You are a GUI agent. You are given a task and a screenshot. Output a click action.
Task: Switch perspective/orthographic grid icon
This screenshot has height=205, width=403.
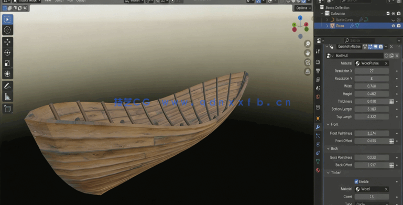tap(308, 71)
